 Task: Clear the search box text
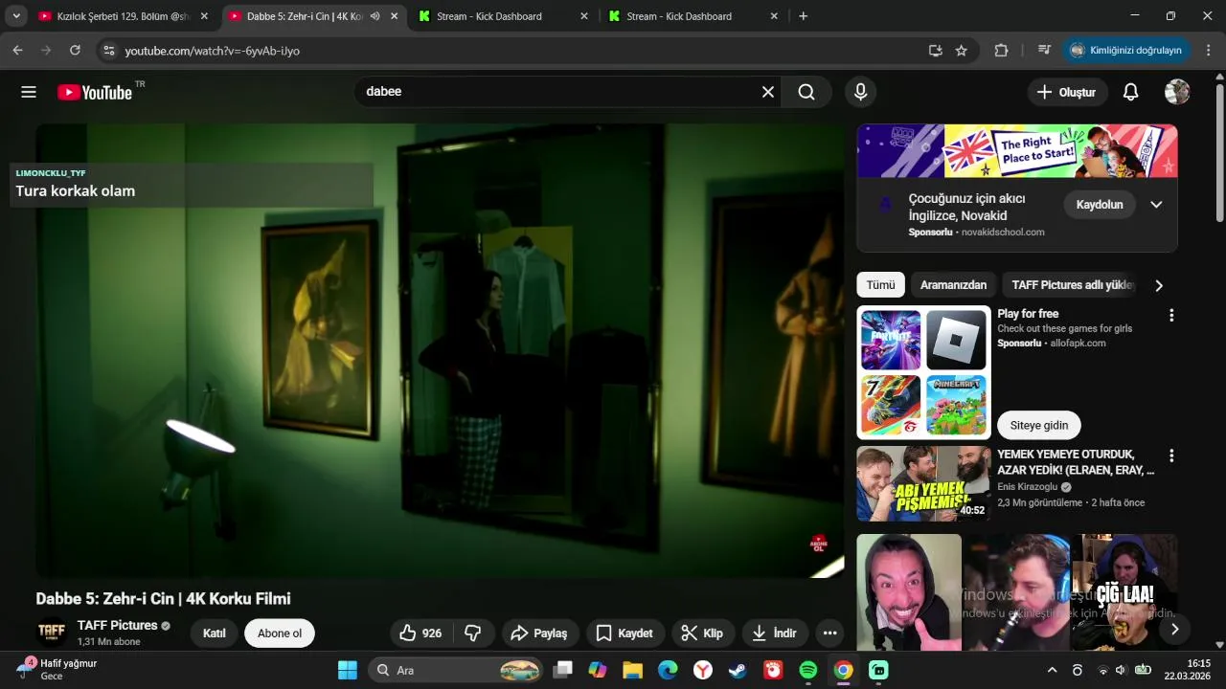(767, 92)
